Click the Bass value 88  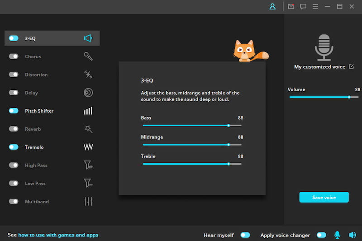click(241, 118)
